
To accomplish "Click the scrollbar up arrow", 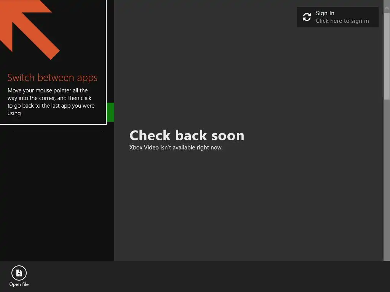I will tap(387, 8).
